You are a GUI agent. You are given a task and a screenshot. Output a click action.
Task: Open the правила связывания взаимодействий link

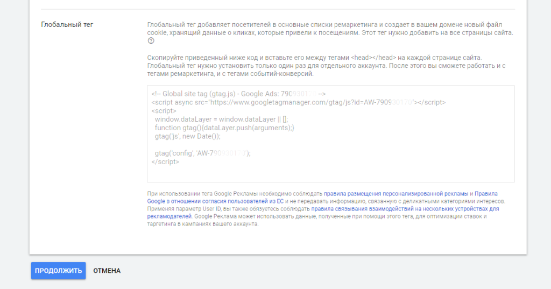(405, 208)
